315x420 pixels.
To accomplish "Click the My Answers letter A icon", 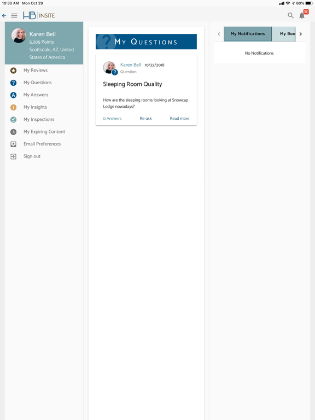I will [13, 95].
